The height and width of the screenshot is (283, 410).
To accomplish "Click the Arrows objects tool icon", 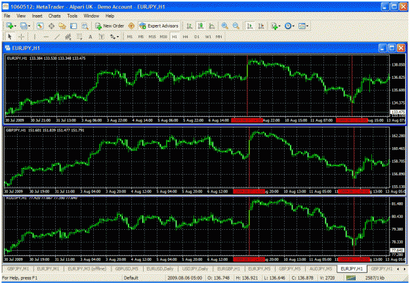I will click(x=113, y=37).
